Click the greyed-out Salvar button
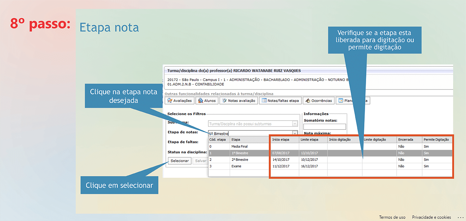The height and width of the screenshot is (221, 466). (200, 161)
